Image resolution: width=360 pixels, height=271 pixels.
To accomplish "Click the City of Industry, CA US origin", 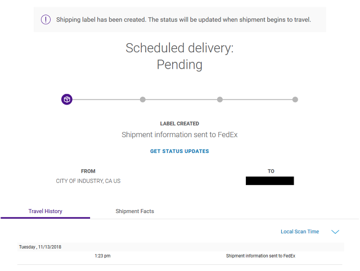I will click(88, 181).
